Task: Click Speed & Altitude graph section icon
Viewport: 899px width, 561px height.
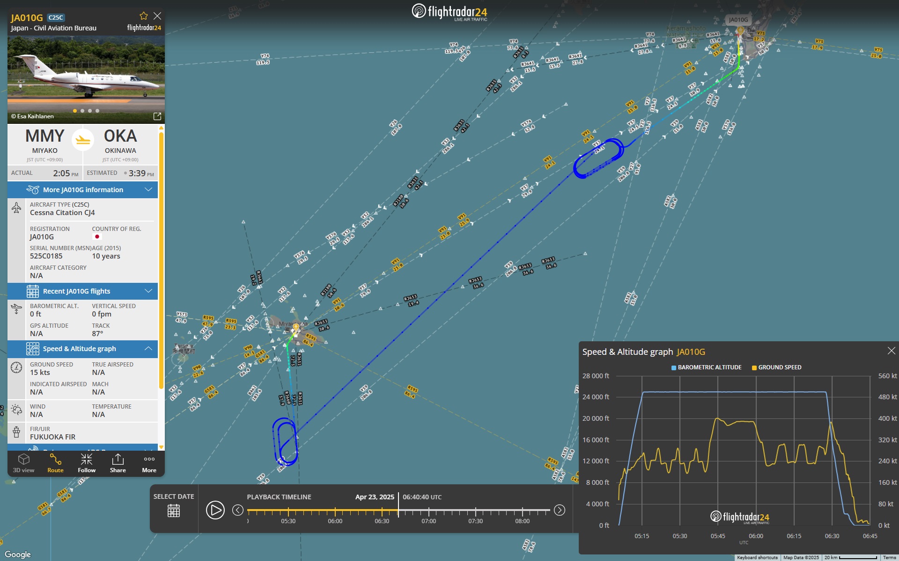Action: point(33,349)
